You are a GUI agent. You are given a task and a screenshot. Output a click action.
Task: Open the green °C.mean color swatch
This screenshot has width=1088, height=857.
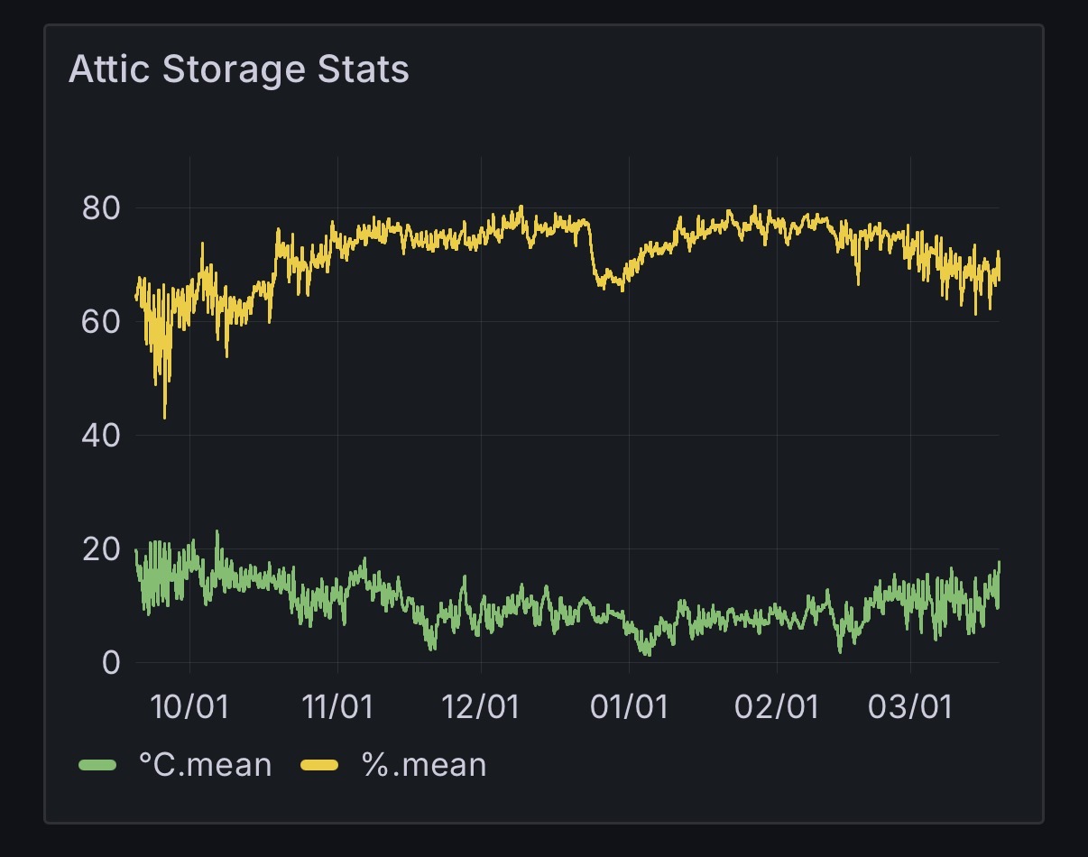pos(98,766)
